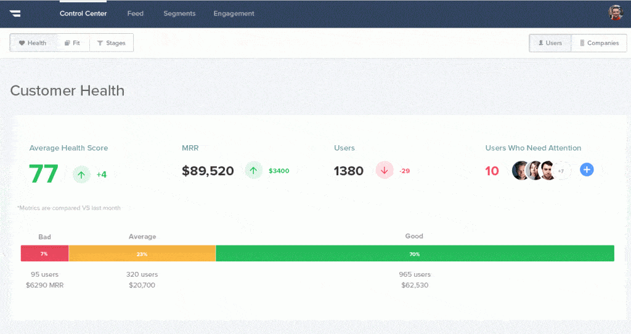Switch view to the Health tab
The image size is (631, 334).
coord(33,43)
